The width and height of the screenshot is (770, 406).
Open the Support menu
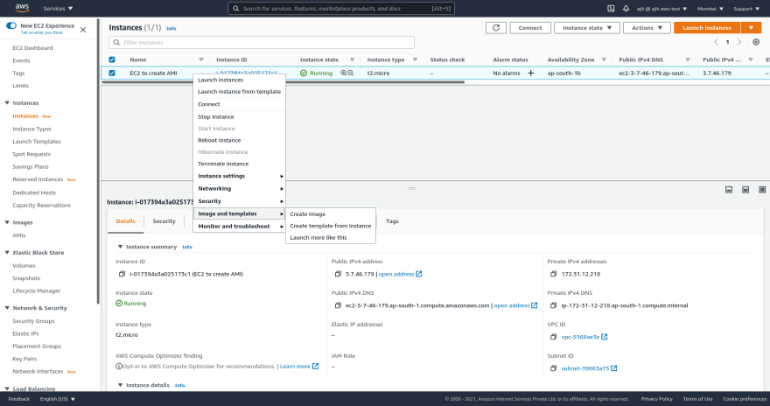(x=746, y=9)
